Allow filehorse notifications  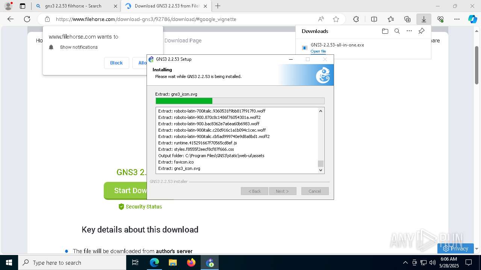tap(142, 63)
